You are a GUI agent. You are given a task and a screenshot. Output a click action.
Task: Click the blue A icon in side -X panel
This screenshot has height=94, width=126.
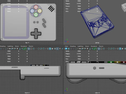pyautogui.click(x=66, y=49)
